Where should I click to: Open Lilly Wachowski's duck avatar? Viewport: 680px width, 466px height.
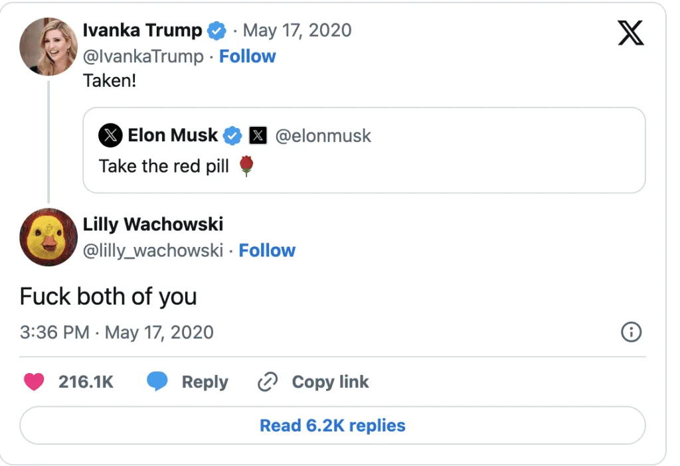point(48,237)
